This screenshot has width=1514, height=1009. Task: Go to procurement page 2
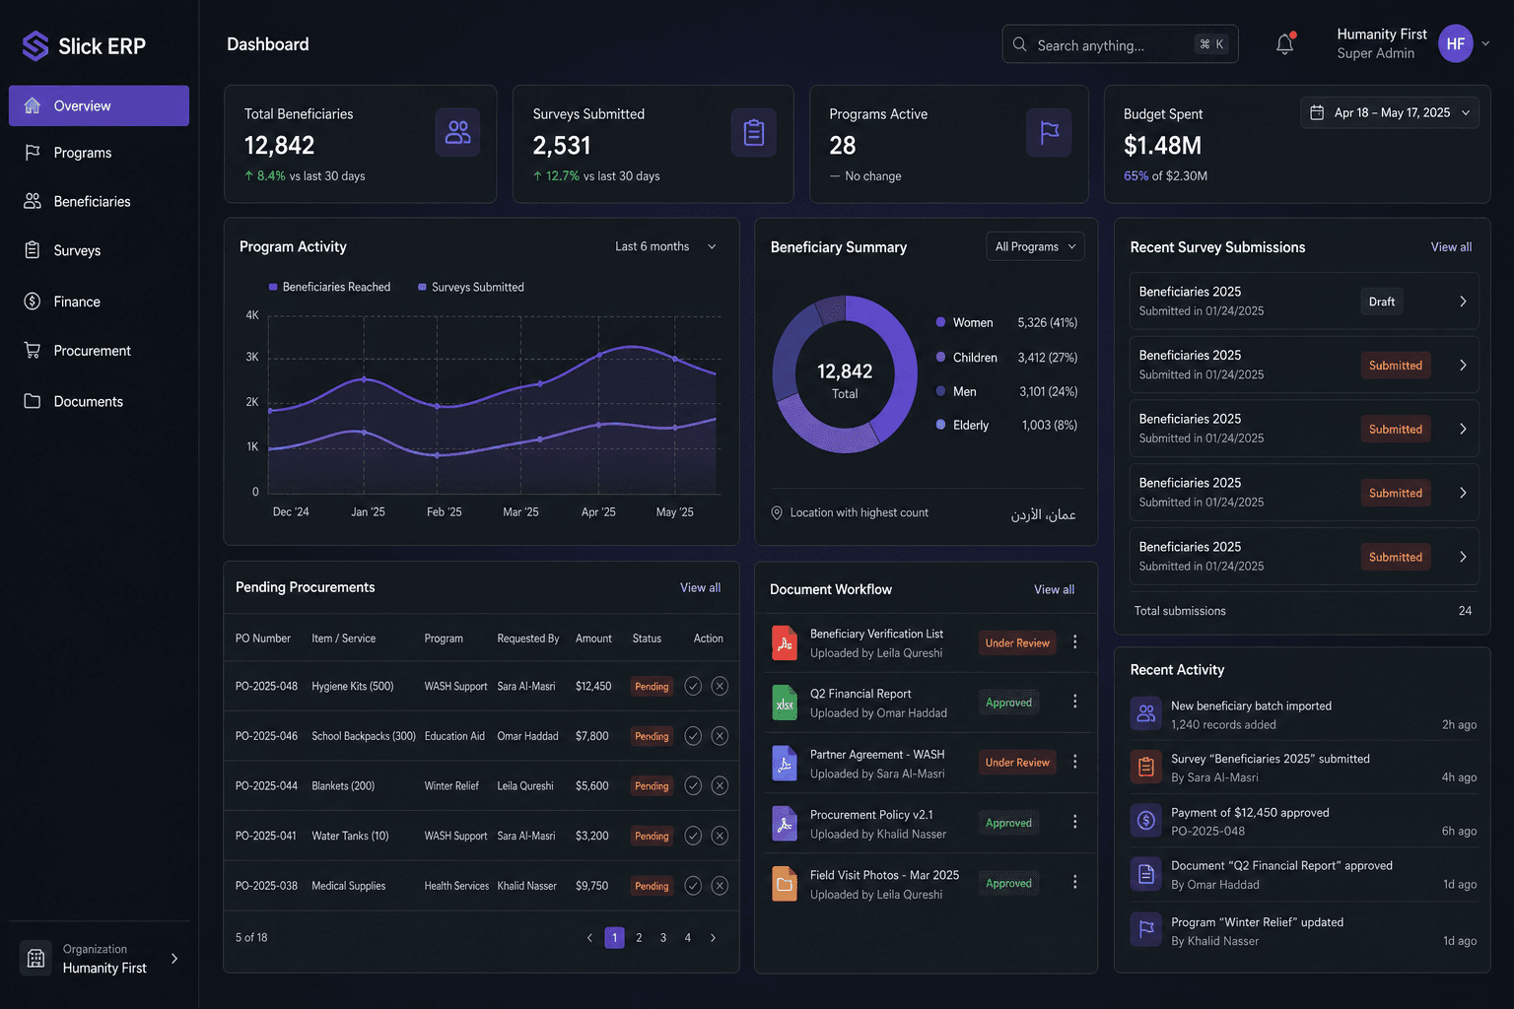click(639, 937)
